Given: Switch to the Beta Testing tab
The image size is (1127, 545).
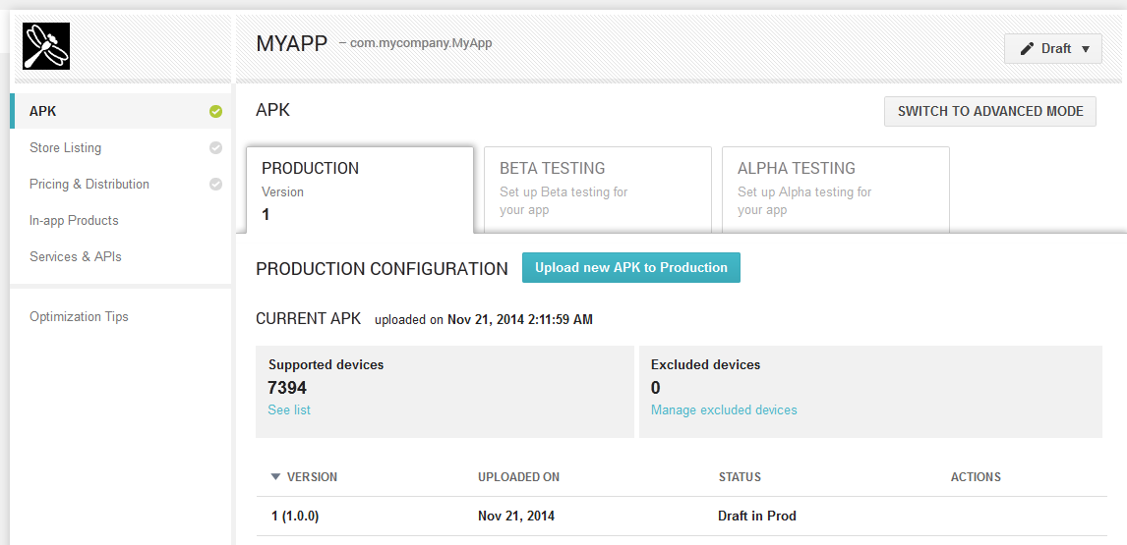Looking at the screenshot, I should point(598,191).
